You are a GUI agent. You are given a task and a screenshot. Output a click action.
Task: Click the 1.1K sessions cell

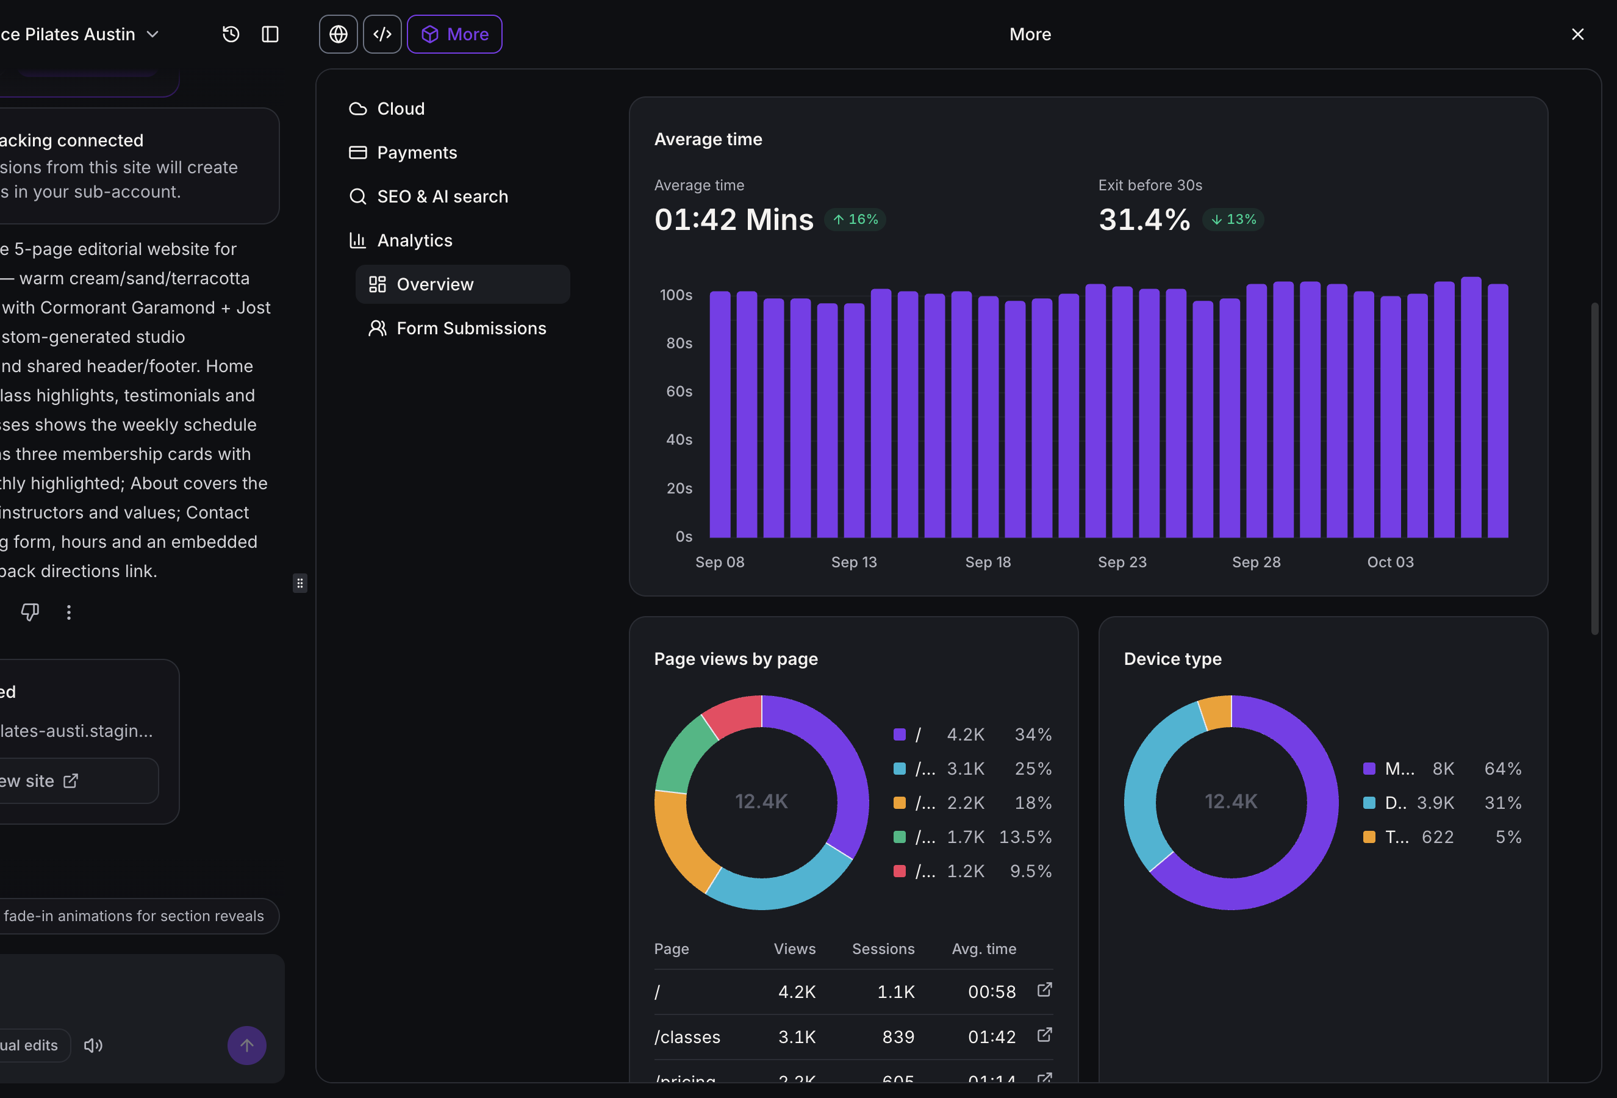click(896, 991)
